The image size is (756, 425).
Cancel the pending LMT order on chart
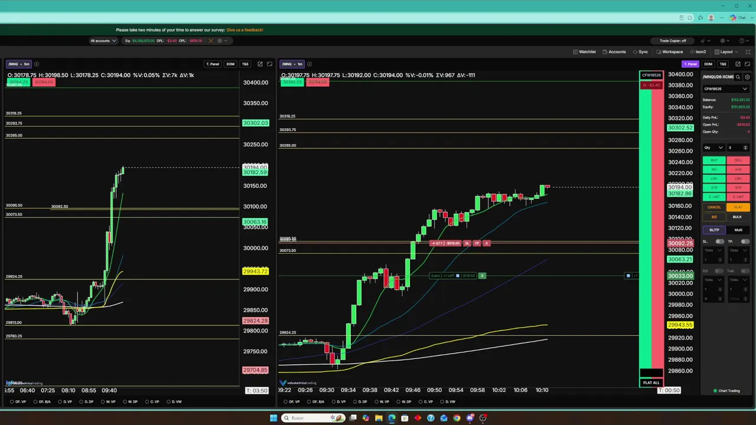click(482, 276)
